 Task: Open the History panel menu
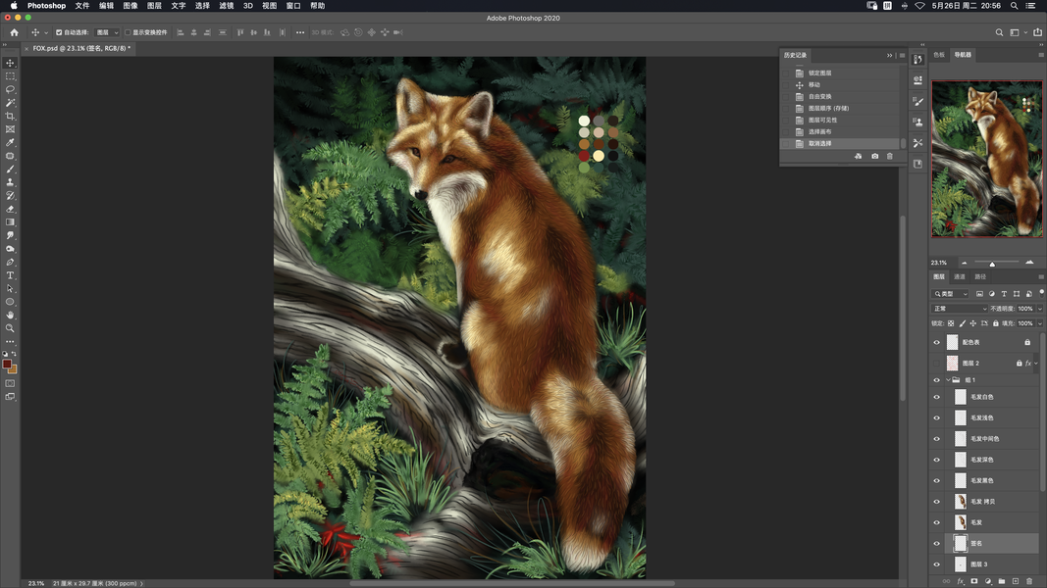coord(902,55)
